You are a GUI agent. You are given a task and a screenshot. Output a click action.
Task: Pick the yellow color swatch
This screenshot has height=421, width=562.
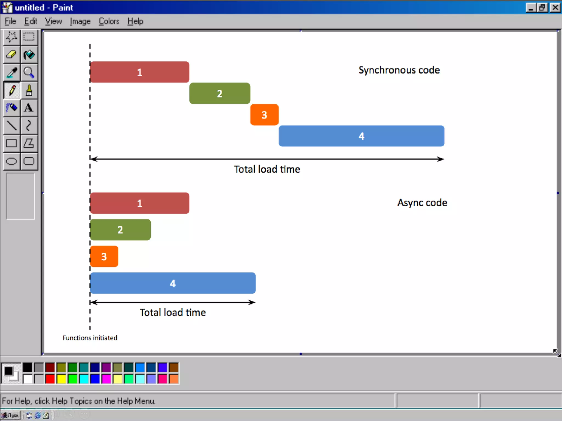coord(61,379)
